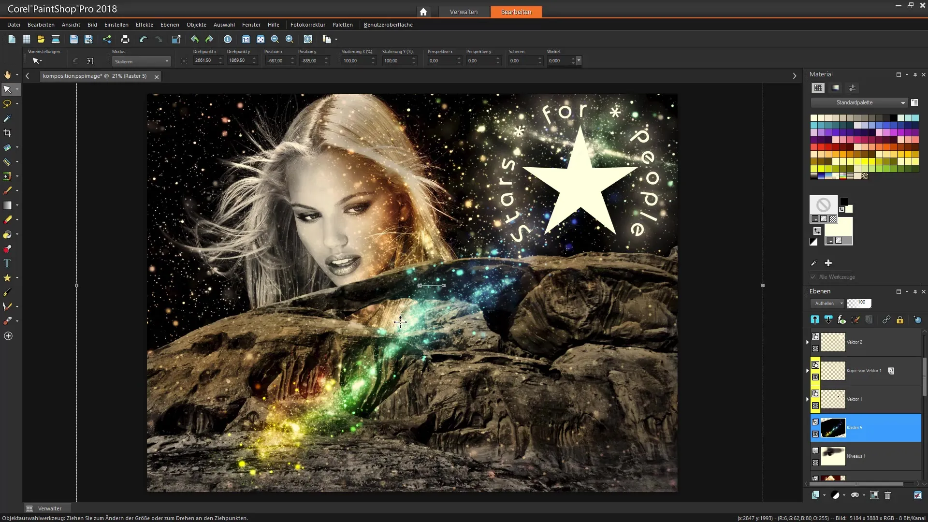Open the Voreinstellungen presets dropdown
This screenshot has height=522, width=928.
point(37,61)
